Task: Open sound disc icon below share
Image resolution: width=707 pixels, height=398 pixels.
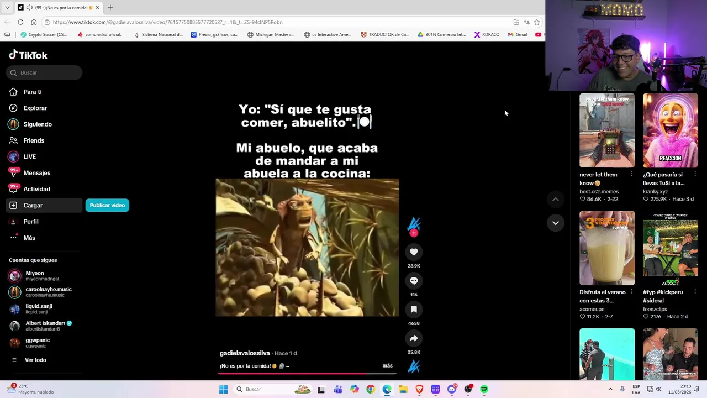Action: tap(414, 366)
